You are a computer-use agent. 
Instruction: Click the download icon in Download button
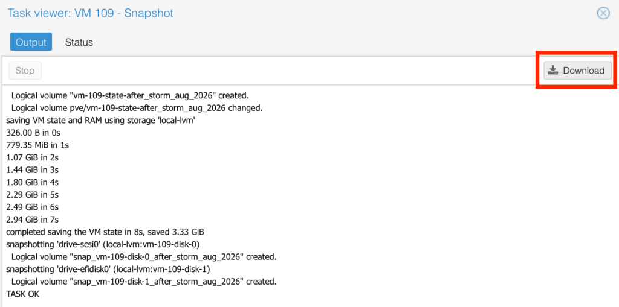click(x=554, y=71)
